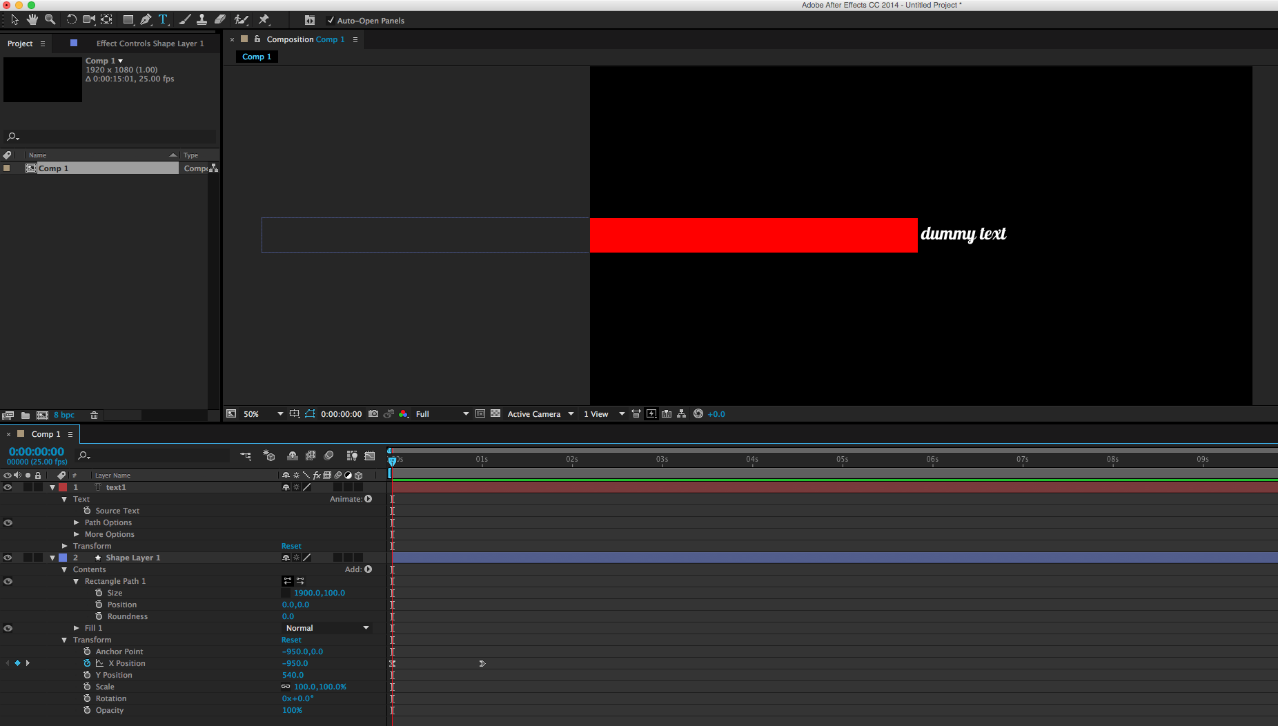The width and height of the screenshot is (1278, 726).
Task: Toggle the Auto-Open Panels checkbox
Action: tap(331, 20)
